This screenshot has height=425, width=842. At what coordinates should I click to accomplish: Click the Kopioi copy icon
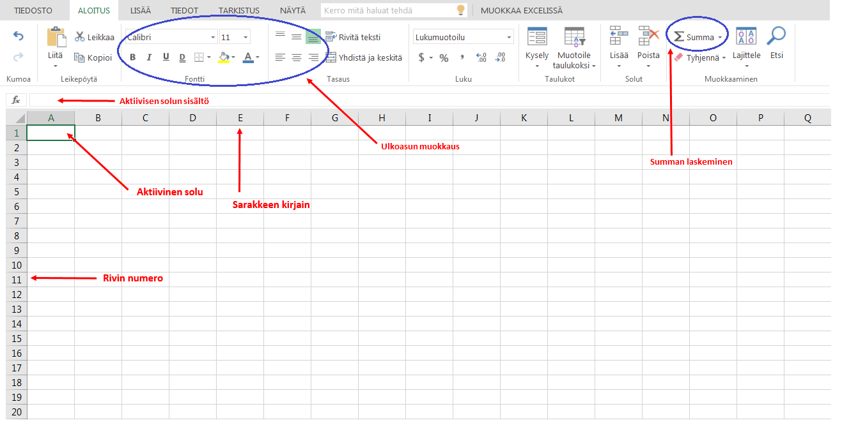(80, 57)
